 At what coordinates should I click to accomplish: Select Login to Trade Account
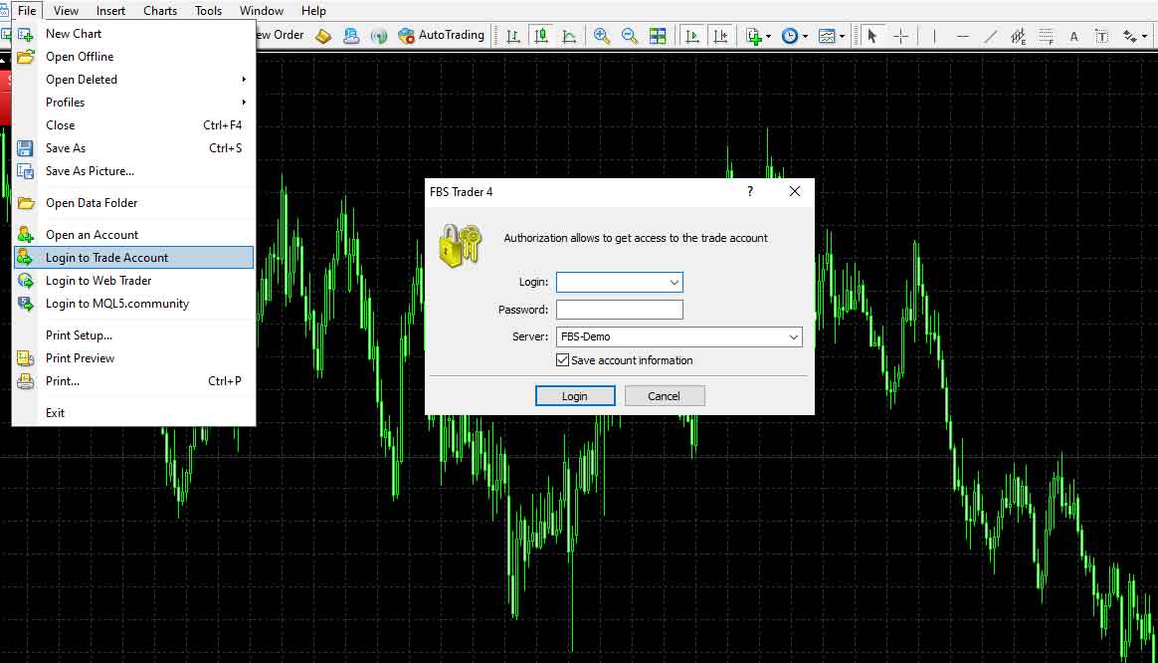133,257
